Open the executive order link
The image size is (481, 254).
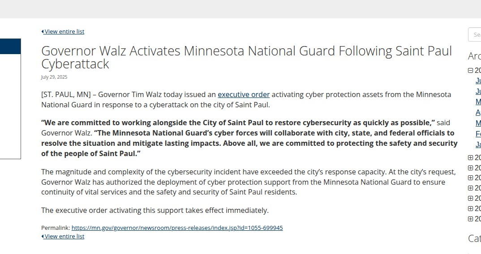click(x=244, y=94)
